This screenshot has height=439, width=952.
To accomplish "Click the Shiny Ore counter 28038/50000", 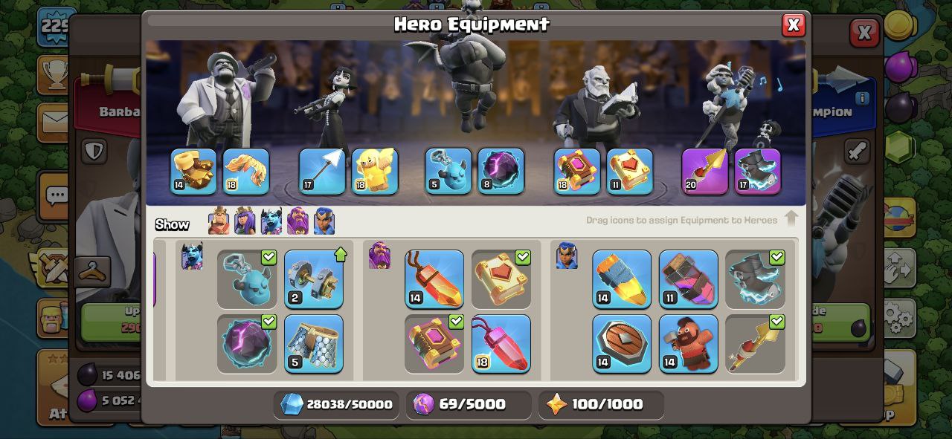I will pyautogui.click(x=336, y=405).
